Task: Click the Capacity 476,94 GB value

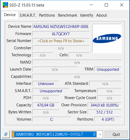Action: (46, 105)
